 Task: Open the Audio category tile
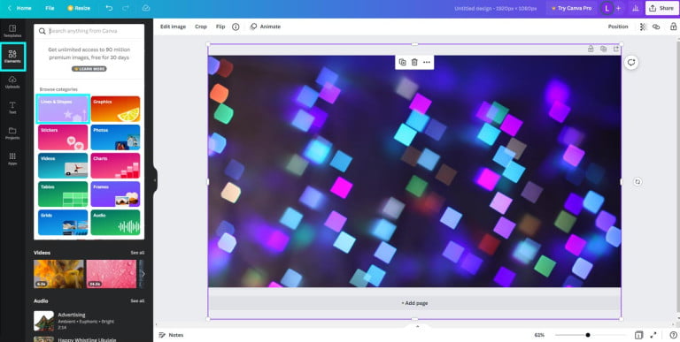(115, 223)
